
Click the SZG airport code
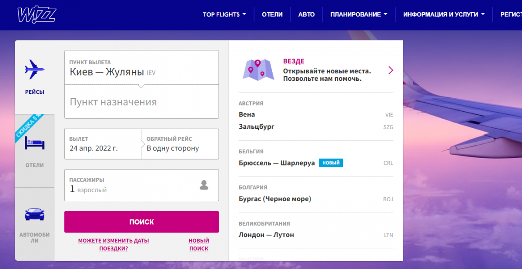tap(388, 127)
